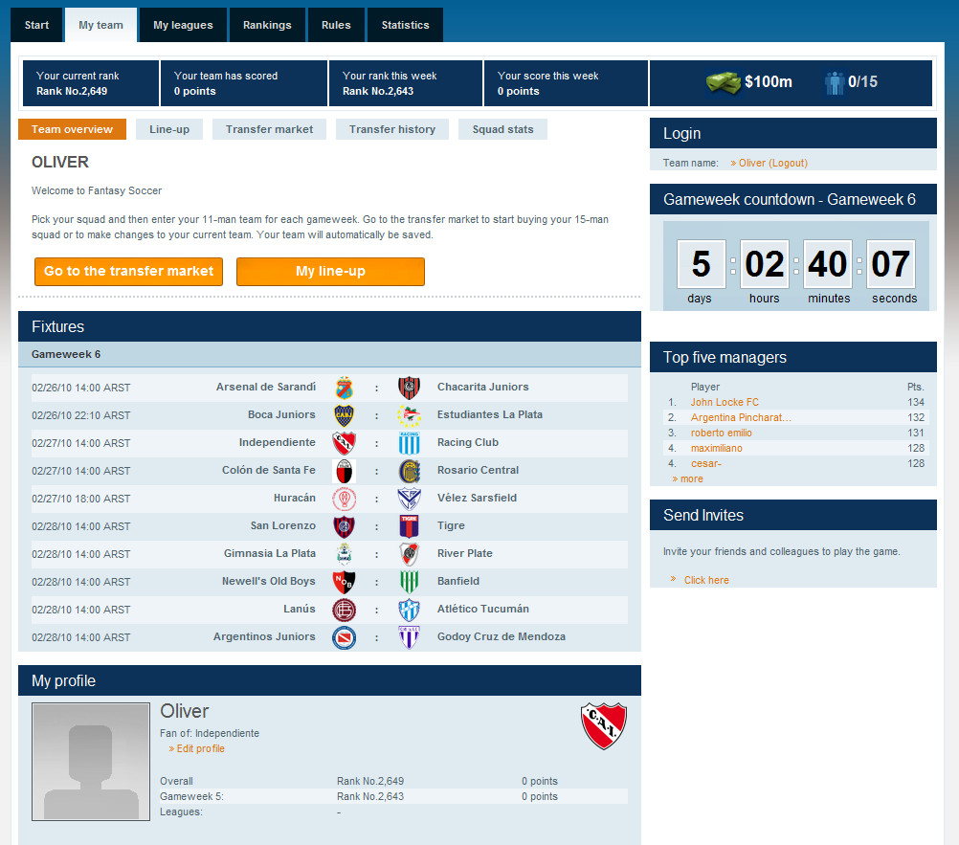The height and width of the screenshot is (845, 959).
Task: Click the Go to the transfer market button
Action: [x=128, y=272]
